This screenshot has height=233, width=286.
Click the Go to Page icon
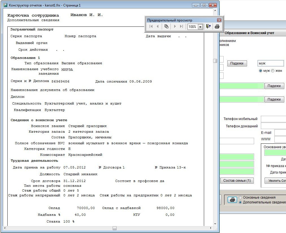point(166,26)
